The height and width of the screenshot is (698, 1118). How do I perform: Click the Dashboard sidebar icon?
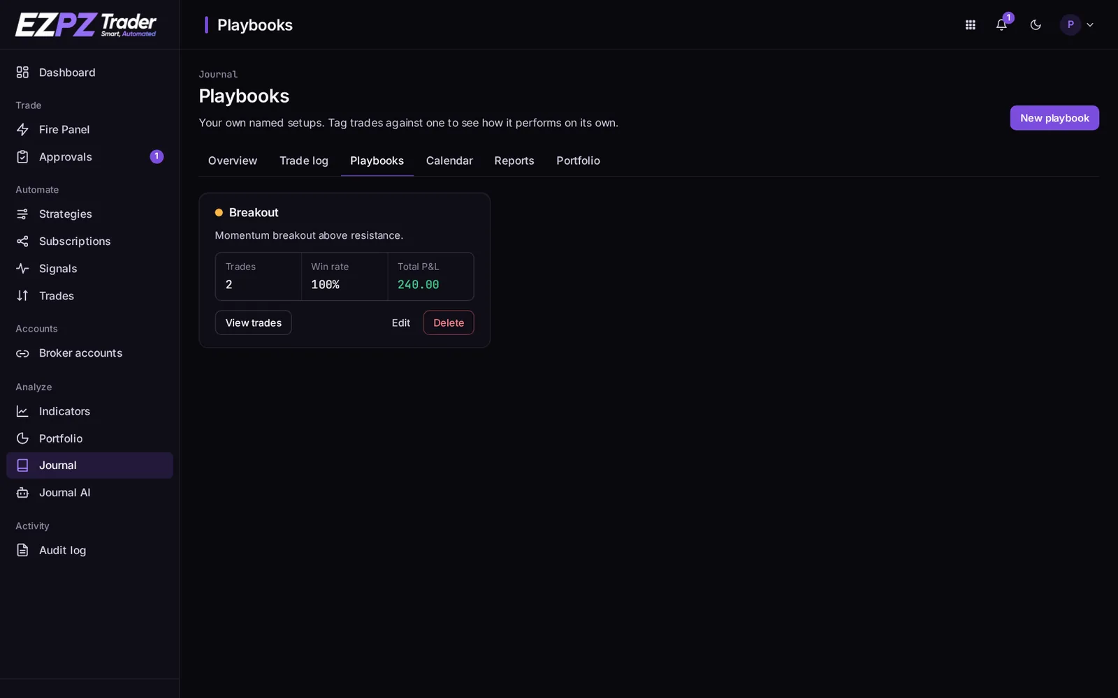pyautogui.click(x=22, y=73)
